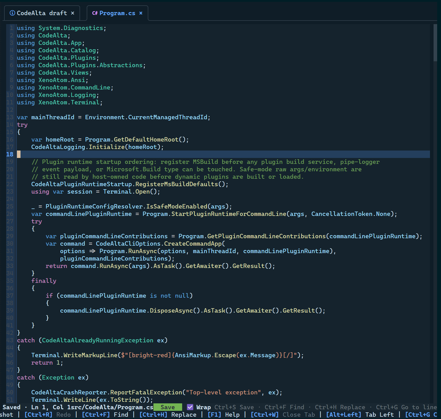Click the 'Ctrl+G Go to line' hint
The image size is (441, 419).
(x=406, y=407)
